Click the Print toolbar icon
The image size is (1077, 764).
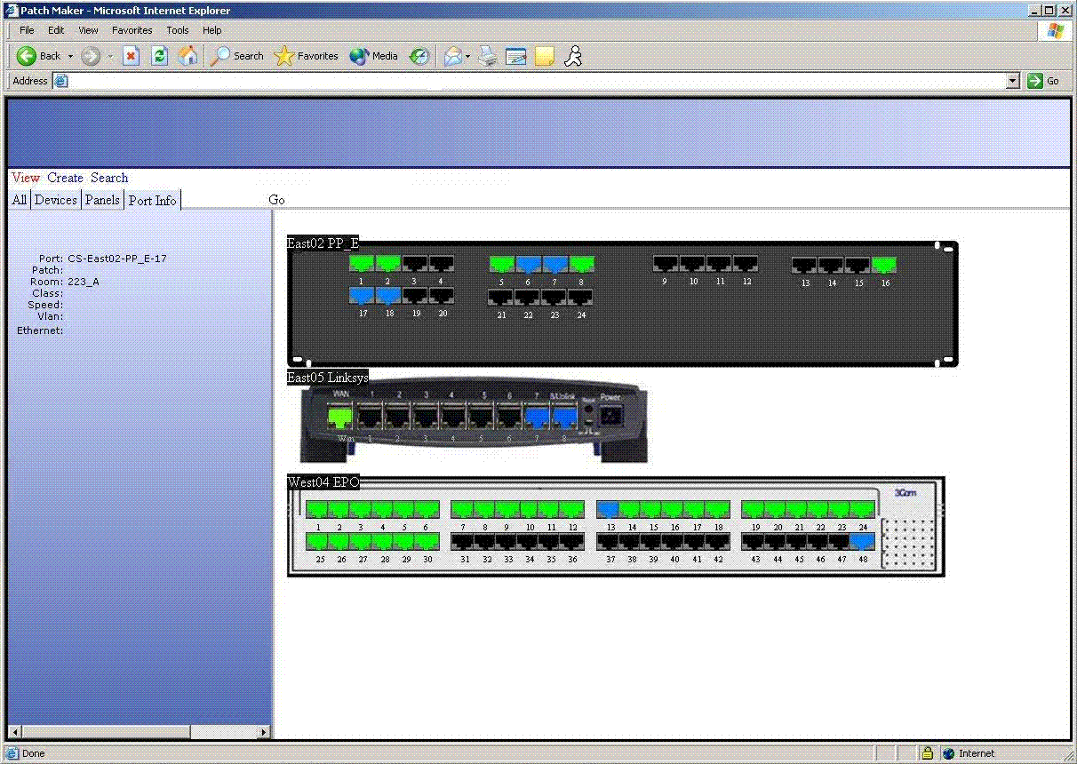coord(487,56)
